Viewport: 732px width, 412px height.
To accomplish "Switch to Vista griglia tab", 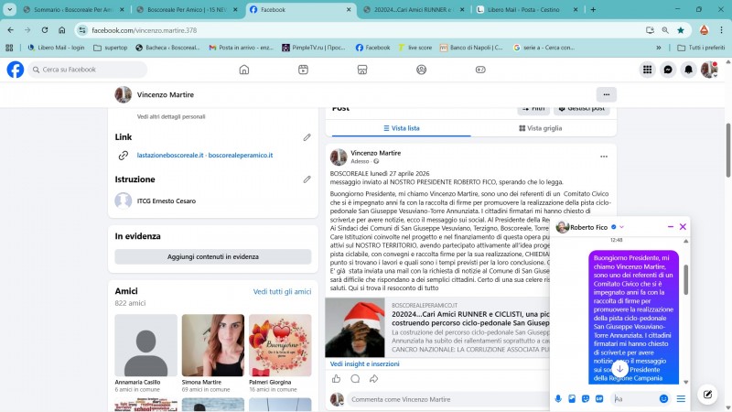I will click(540, 128).
